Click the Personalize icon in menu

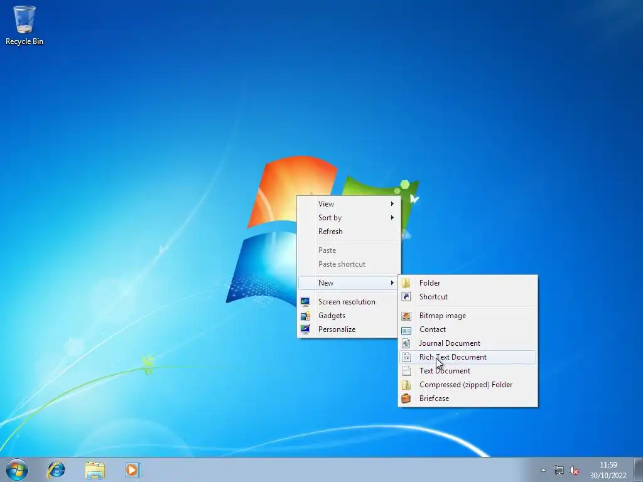point(305,329)
